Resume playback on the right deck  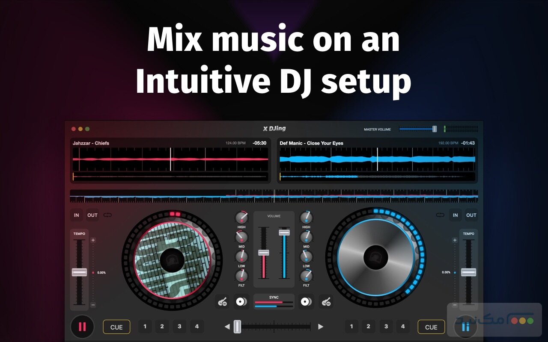coord(466,327)
